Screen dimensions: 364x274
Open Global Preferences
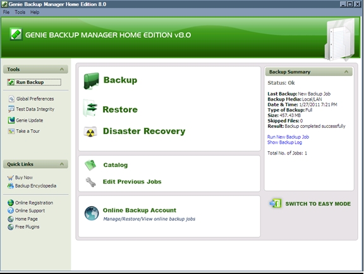tap(35, 99)
